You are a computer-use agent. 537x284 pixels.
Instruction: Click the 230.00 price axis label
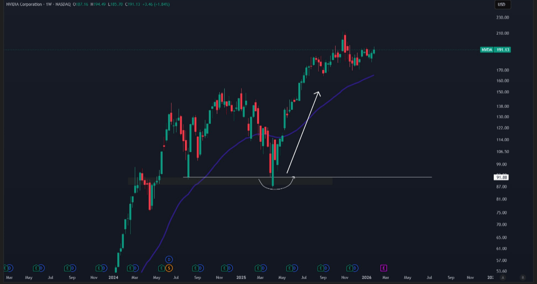(x=502, y=17)
